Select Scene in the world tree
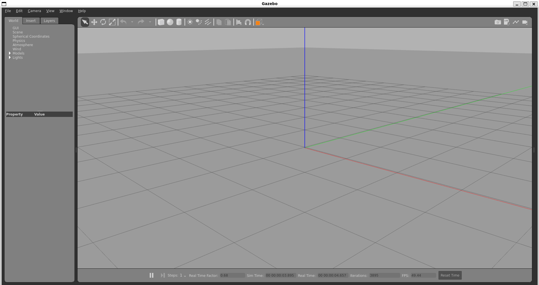539x285 pixels. point(18,32)
